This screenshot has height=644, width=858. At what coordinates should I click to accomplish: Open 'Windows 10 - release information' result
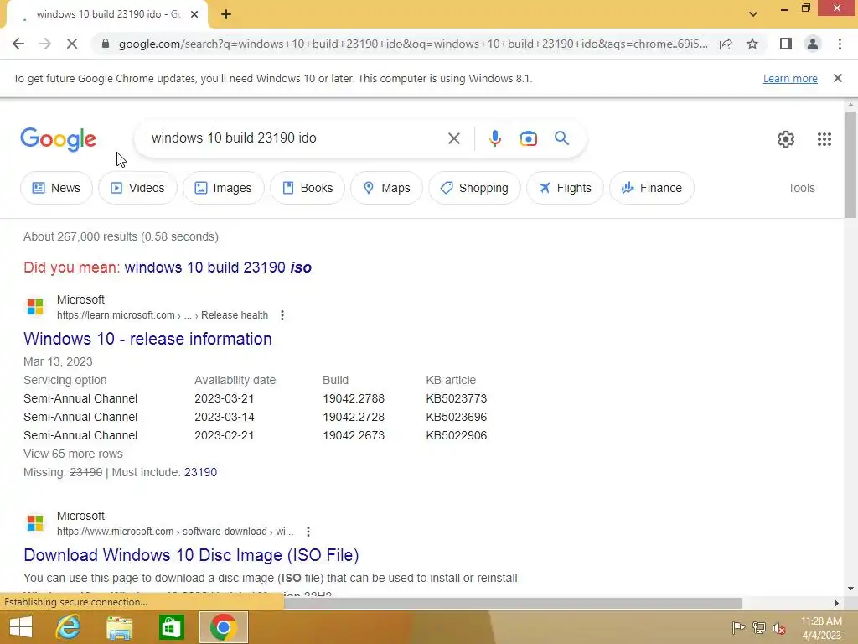tap(147, 339)
